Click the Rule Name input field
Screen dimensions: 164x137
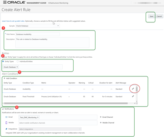[38, 34]
